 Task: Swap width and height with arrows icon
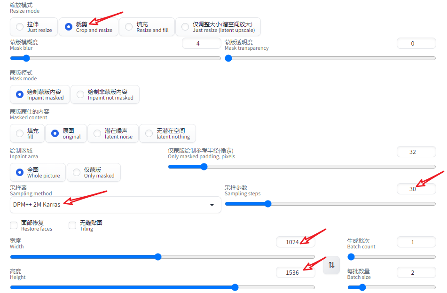(x=331, y=265)
